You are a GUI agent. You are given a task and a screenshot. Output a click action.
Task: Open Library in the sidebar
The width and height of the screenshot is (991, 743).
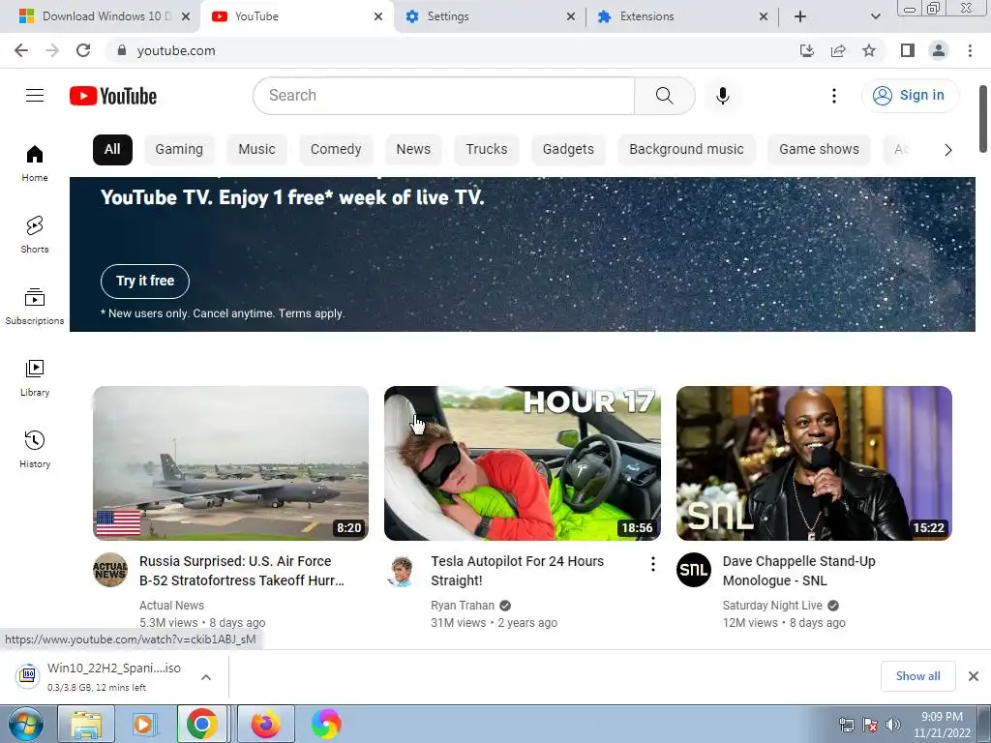pyautogui.click(x=35, y=378)
